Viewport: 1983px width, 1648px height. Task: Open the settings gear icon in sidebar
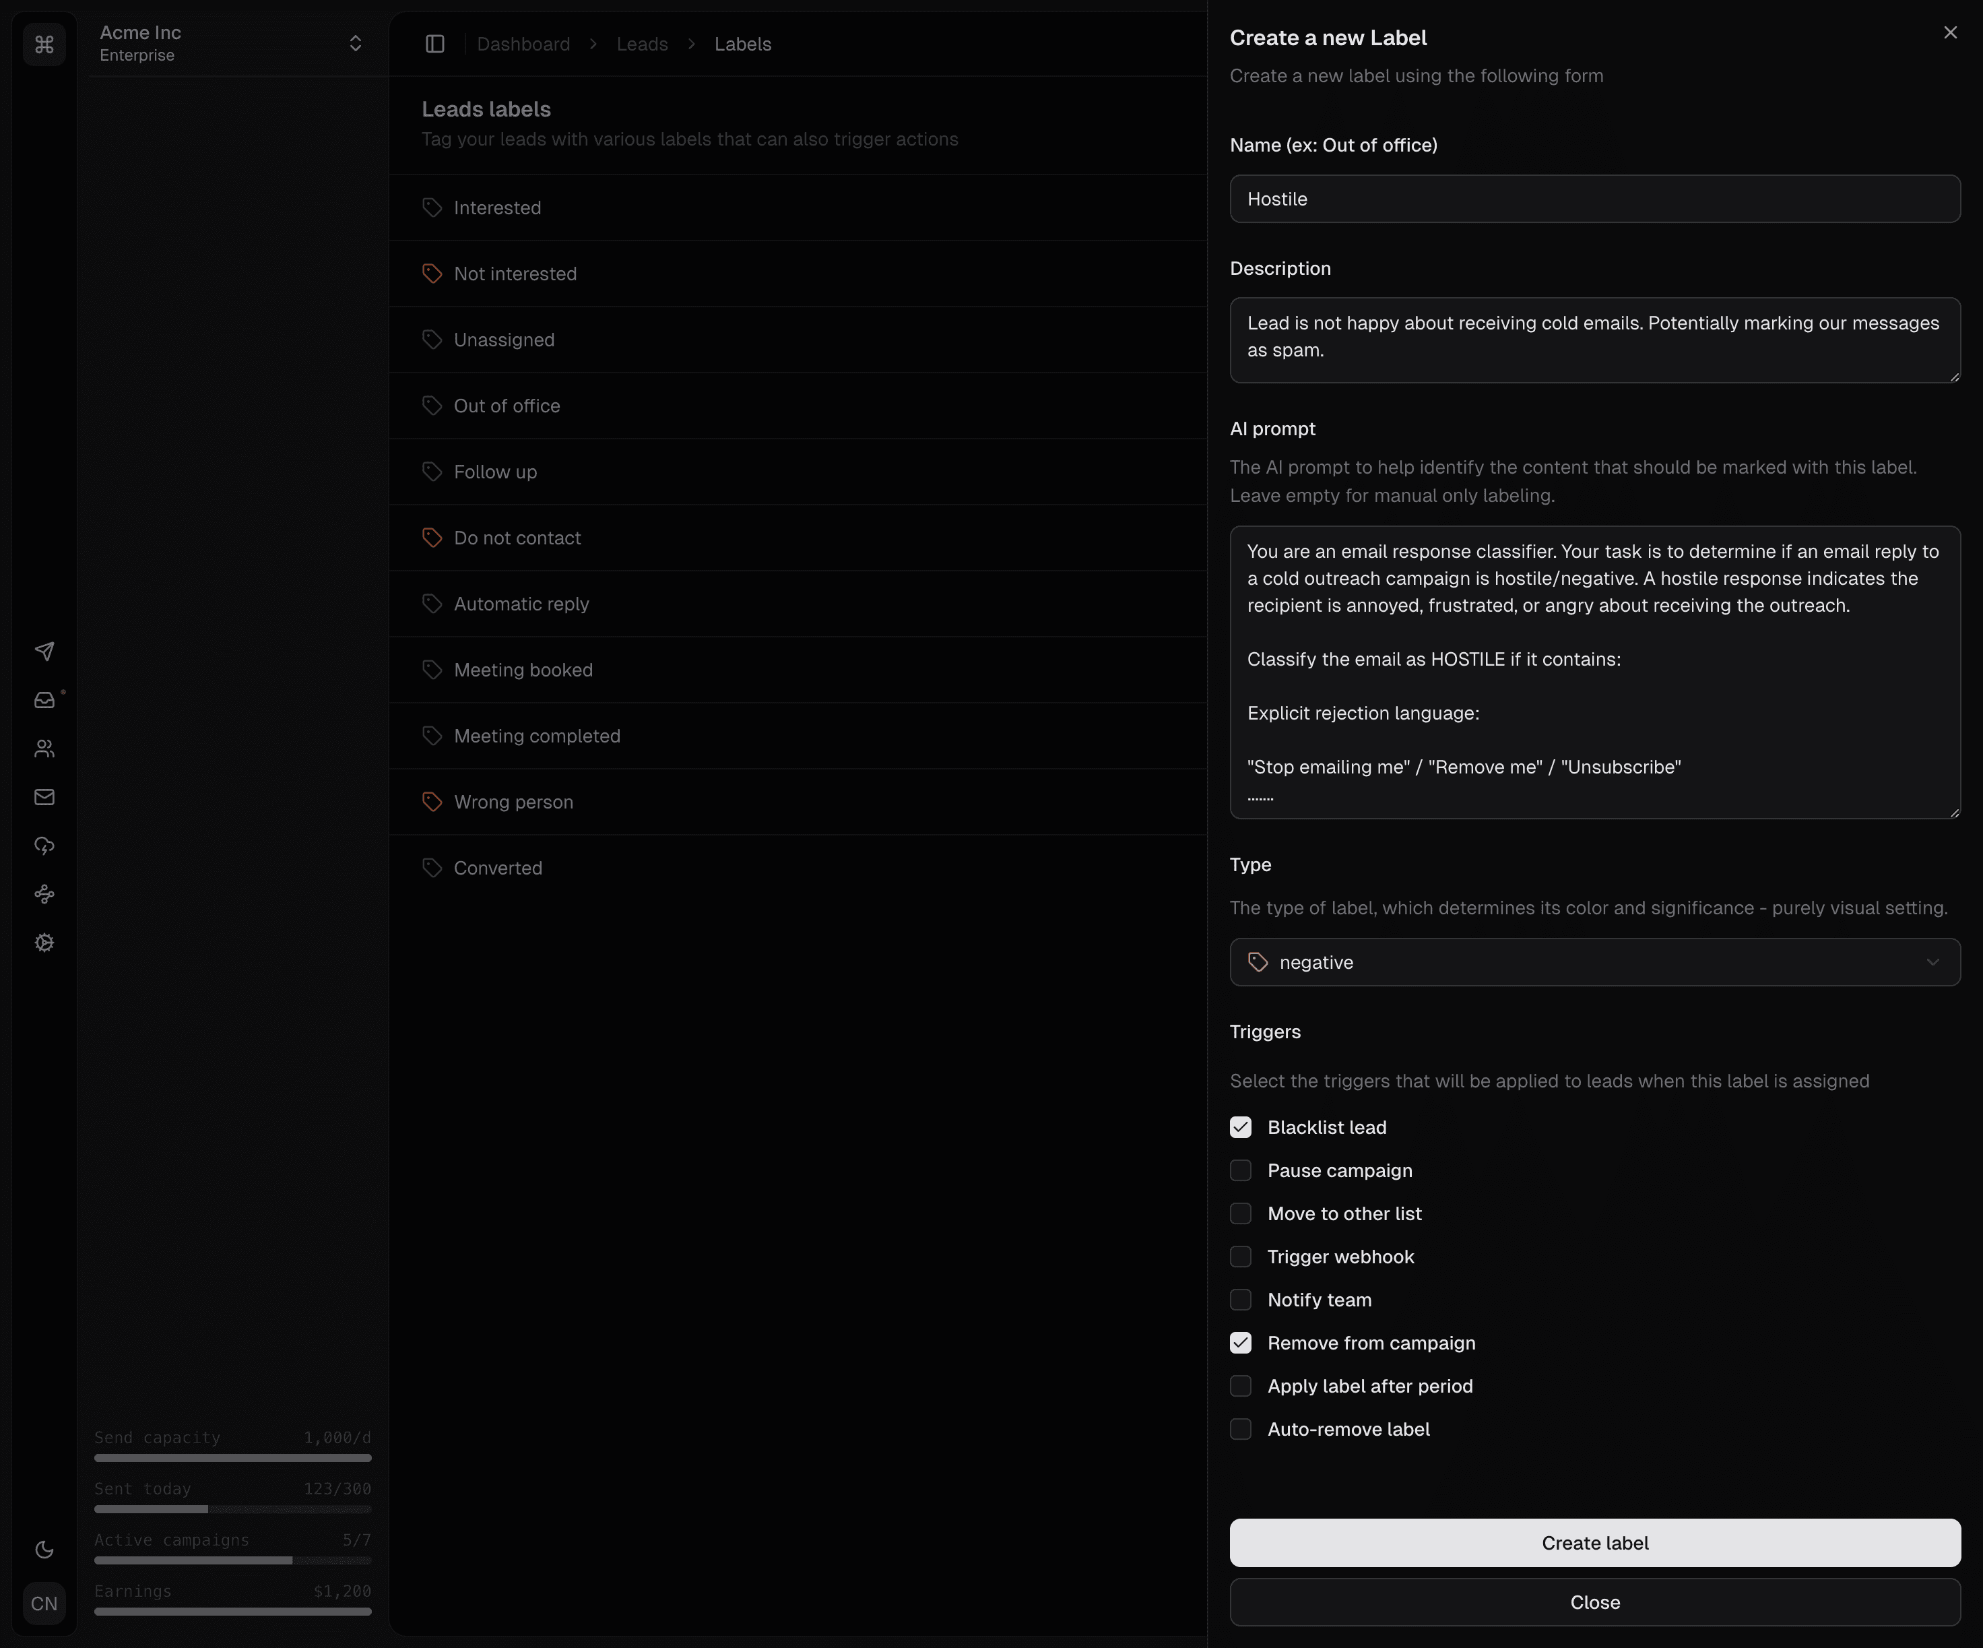[x=44, y=943]
